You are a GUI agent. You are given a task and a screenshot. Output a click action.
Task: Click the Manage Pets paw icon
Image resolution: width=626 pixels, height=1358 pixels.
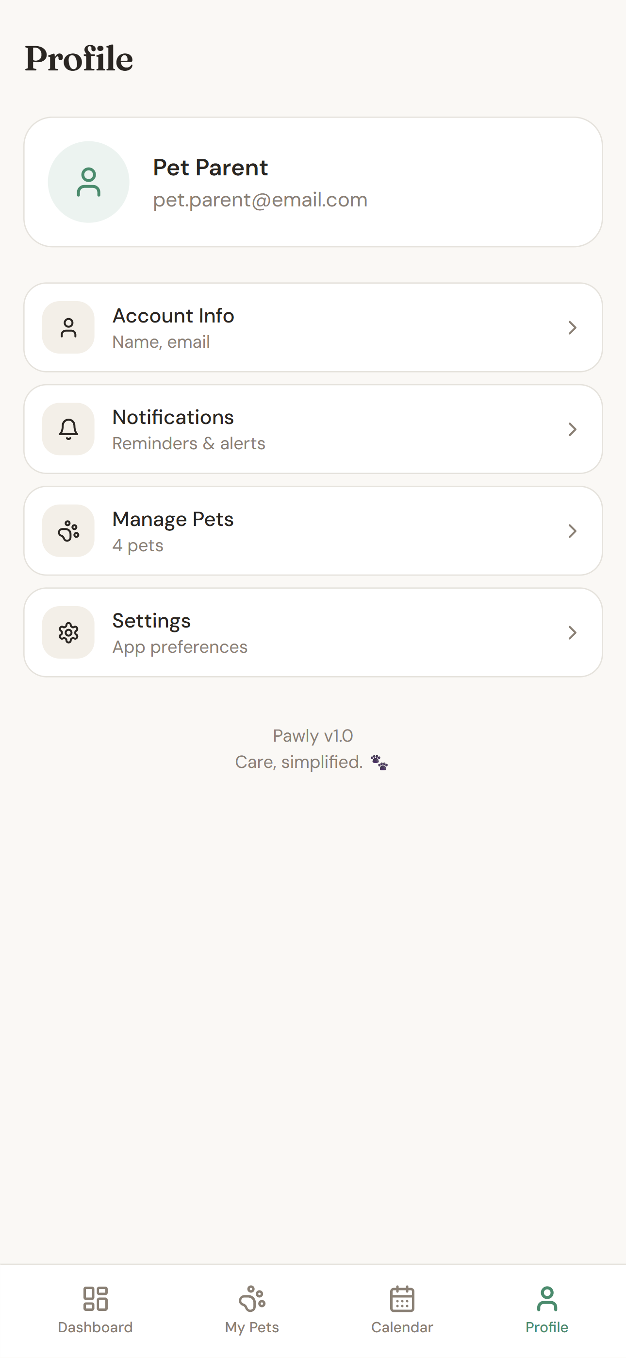68,531
